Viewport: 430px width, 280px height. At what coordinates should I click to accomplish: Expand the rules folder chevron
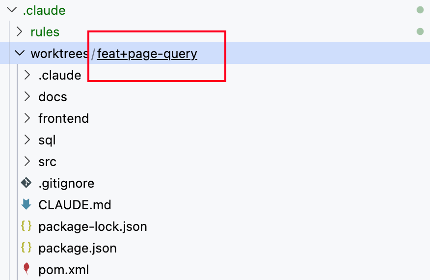pyautogui.click(x=19, y=32)
